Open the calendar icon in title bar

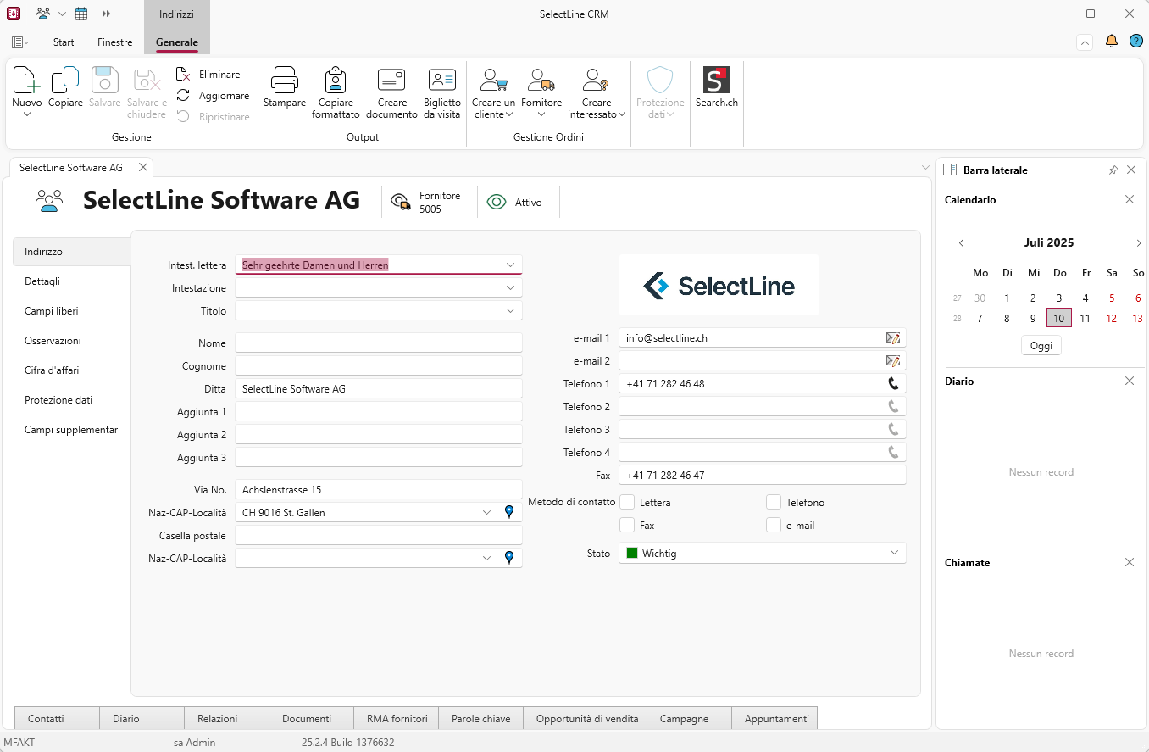click(81, 14)
